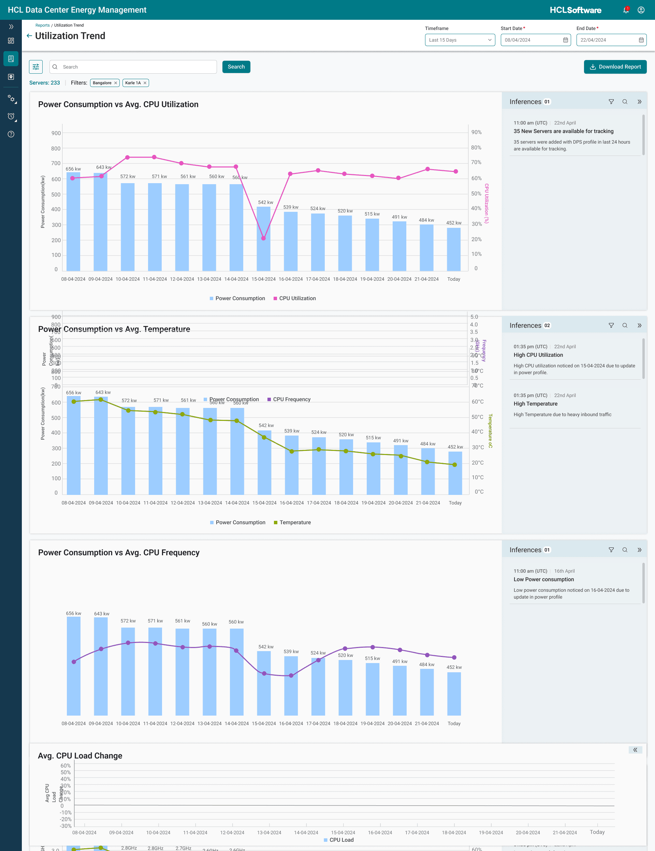Open the High CPU Utilization inference
Viewport: 655px width, 851px height.
pos(575,359)
